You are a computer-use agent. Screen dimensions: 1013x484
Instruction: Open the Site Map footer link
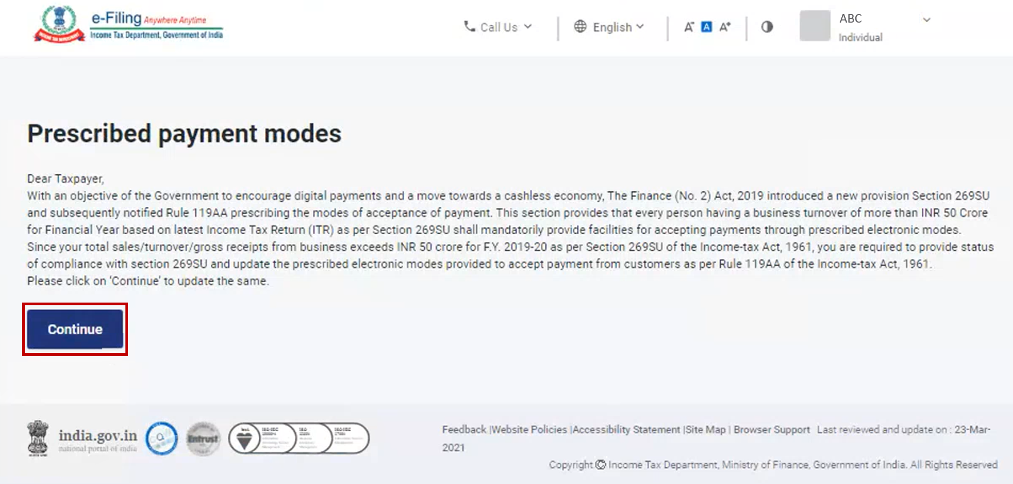(x=706, y=430)
